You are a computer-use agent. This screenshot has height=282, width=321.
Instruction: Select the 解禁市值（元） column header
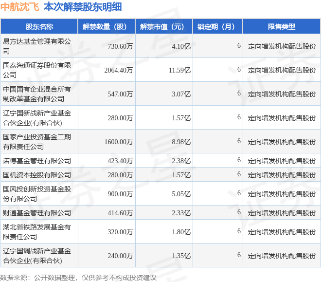click(x=164, y=27)
